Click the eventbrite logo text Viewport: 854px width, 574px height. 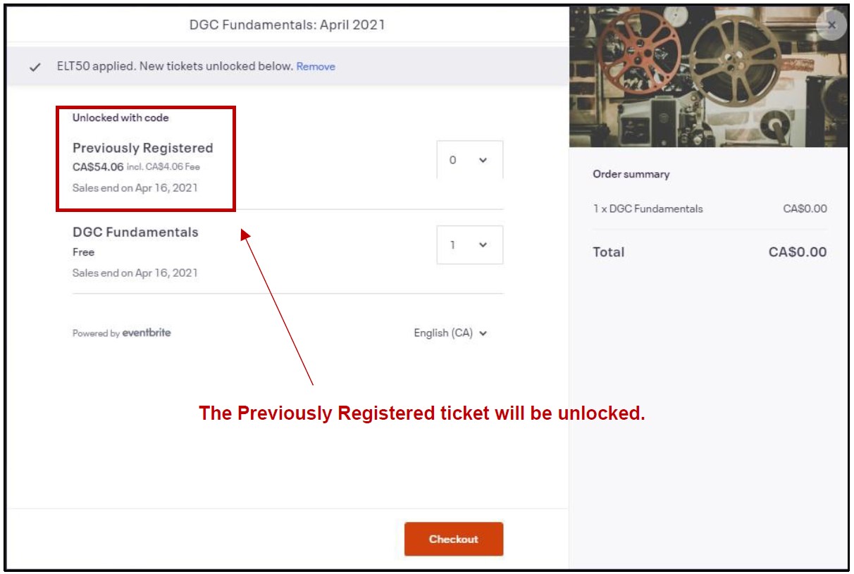pos(147,332)
